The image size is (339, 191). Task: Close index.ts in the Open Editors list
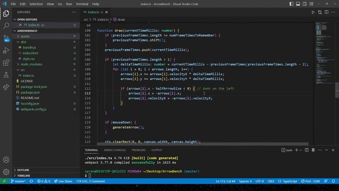click(x=20, y=25)
